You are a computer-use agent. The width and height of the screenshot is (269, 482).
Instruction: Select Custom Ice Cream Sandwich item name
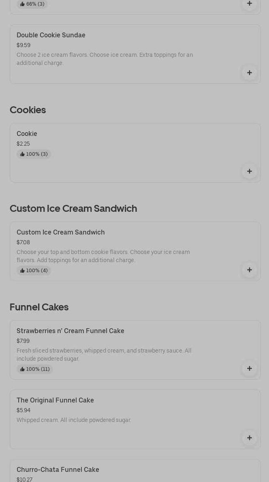point(61,232)
